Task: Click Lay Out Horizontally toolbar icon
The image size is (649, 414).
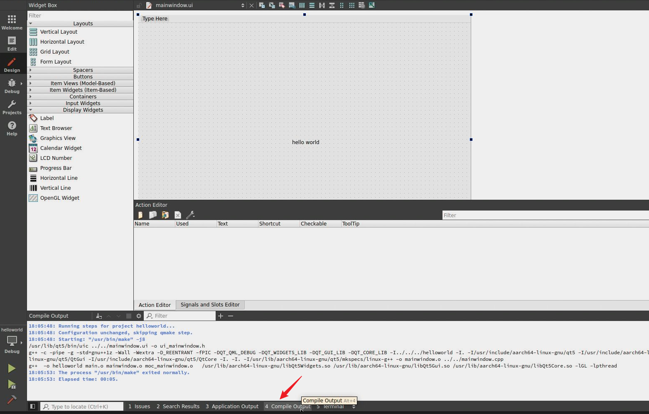Action: (302, 5)
